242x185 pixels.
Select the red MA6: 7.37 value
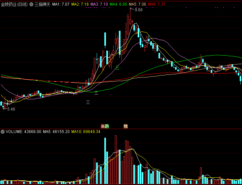click(156, 4)
